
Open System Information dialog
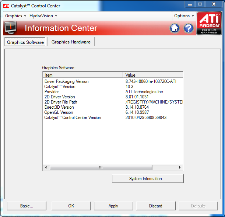pos(148,179)
